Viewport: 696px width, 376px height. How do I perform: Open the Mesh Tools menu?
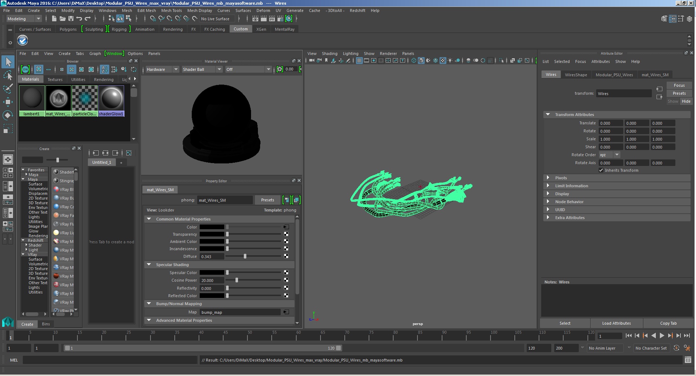(x=171, y=10)
